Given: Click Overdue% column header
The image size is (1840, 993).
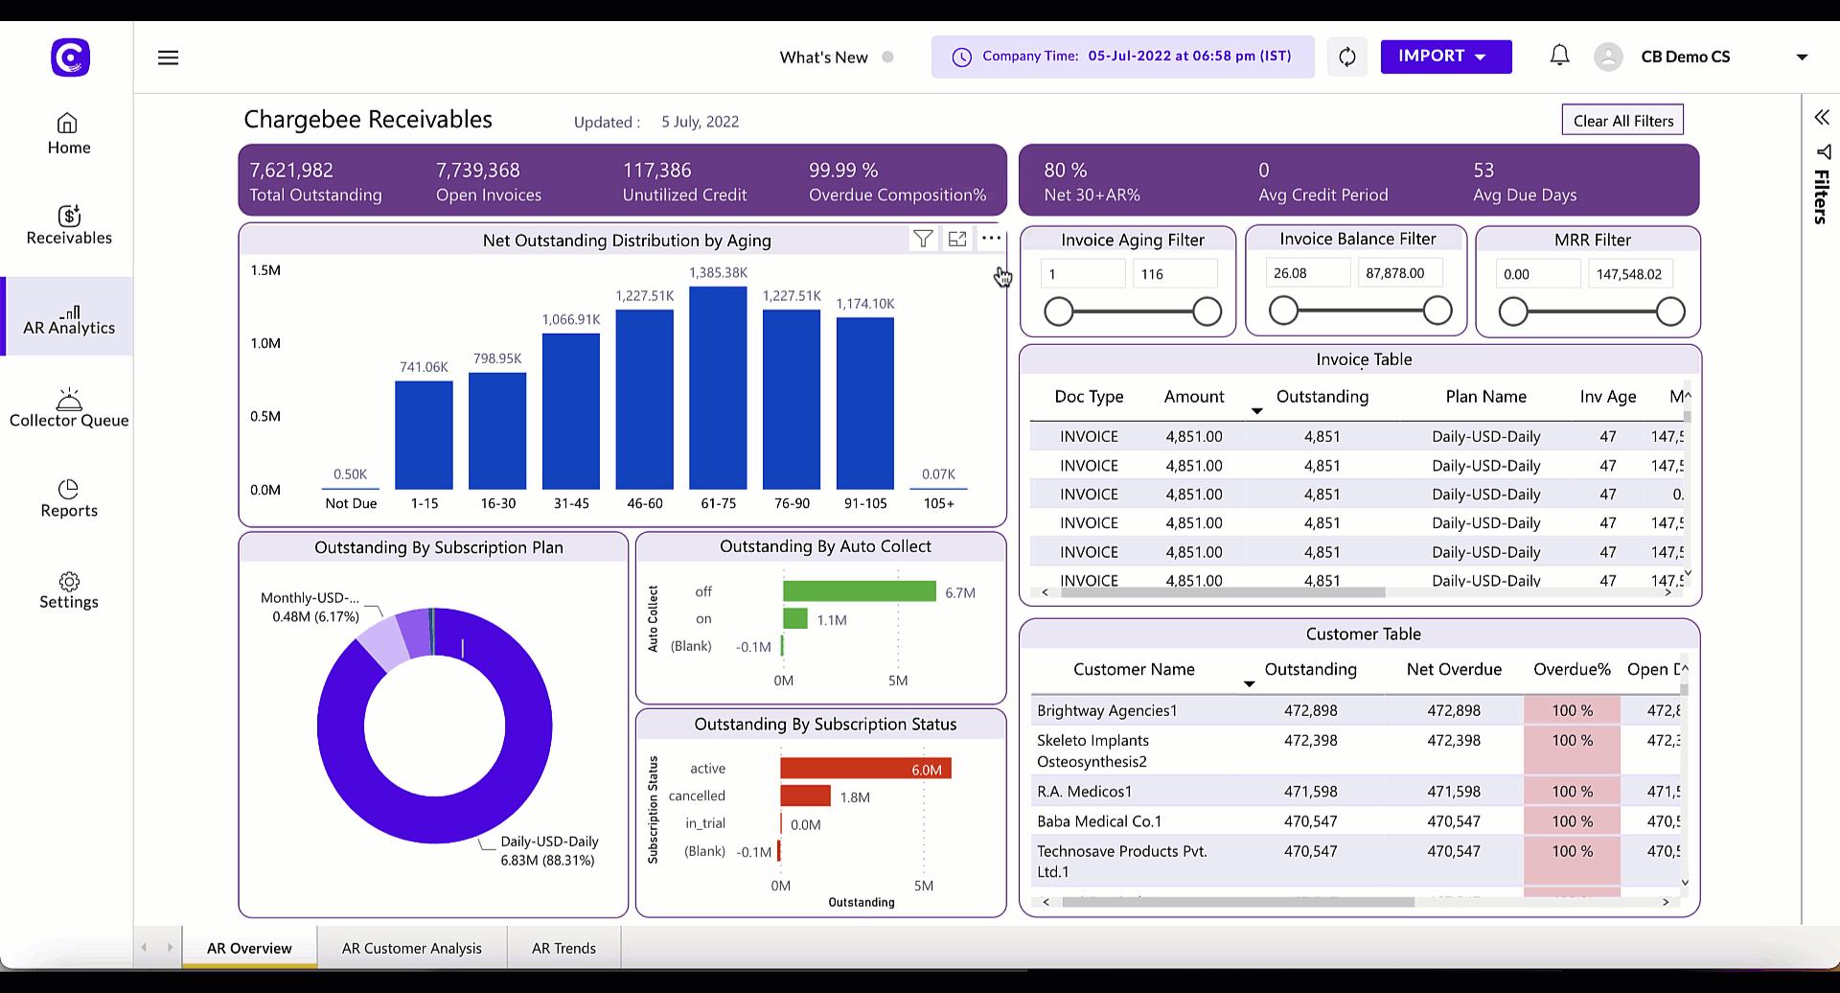Looking at the screenshot, I should tap(1572, 670).
